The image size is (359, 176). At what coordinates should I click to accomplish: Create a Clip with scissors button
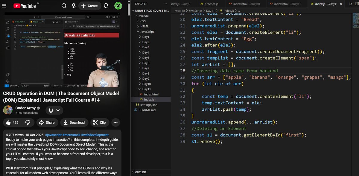click(x=100, y=122)
